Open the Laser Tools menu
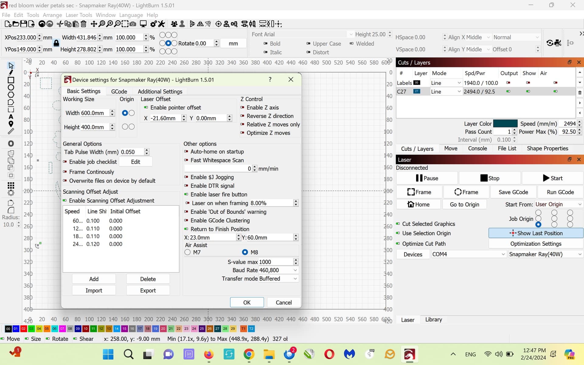 point(79,15)
